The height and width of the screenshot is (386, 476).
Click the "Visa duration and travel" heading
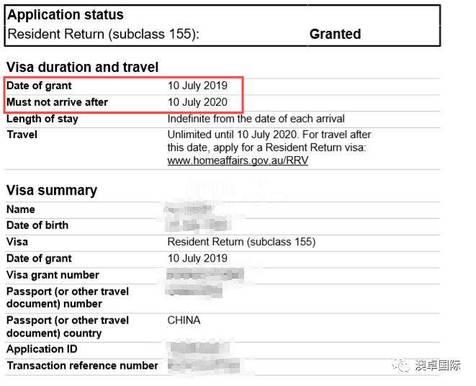82,67
